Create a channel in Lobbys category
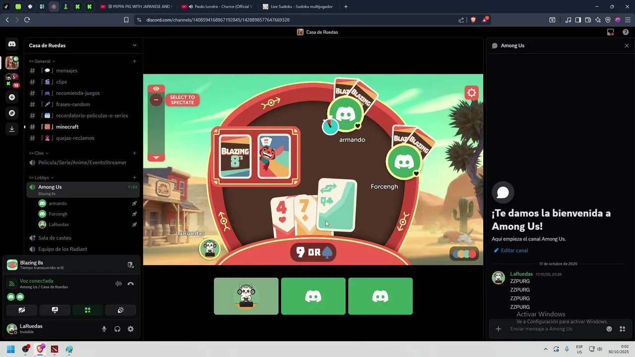Viewport: 635px width, 357px height. (134, 178)
